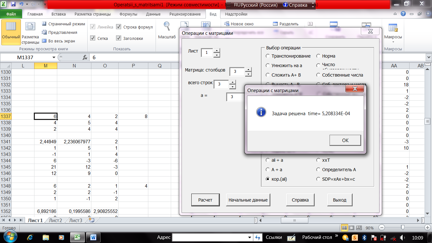Open the undo history dropdown arrow

[27, 5]
